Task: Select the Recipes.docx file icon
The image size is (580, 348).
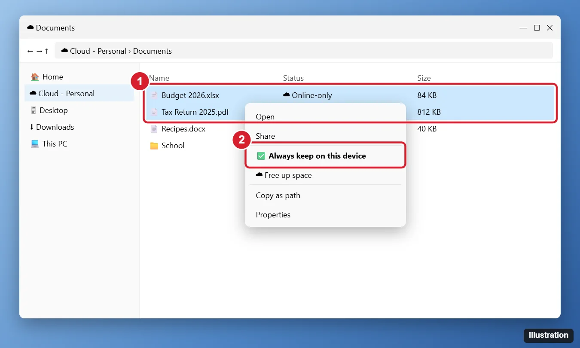Action: click(x=154, y=129)
